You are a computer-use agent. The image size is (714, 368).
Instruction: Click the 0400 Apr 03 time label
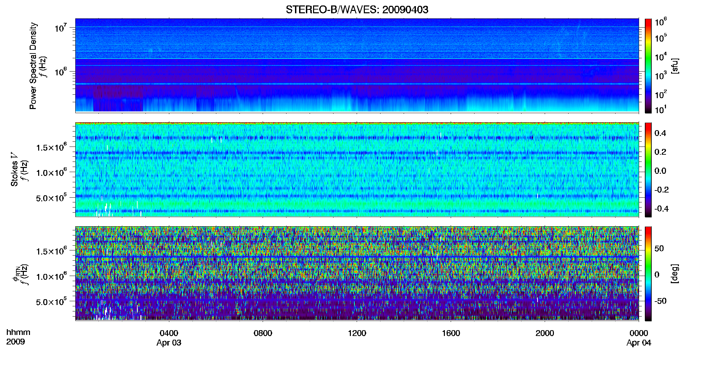[x=169, y=338]
